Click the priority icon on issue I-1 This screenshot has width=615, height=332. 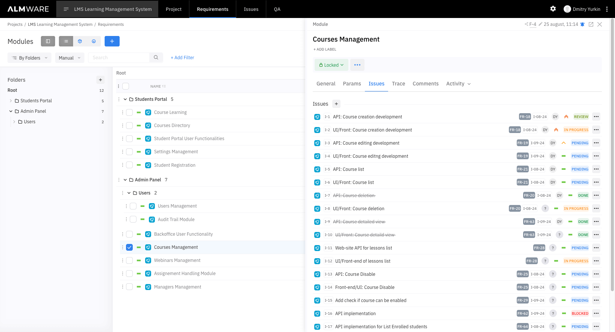566,117
